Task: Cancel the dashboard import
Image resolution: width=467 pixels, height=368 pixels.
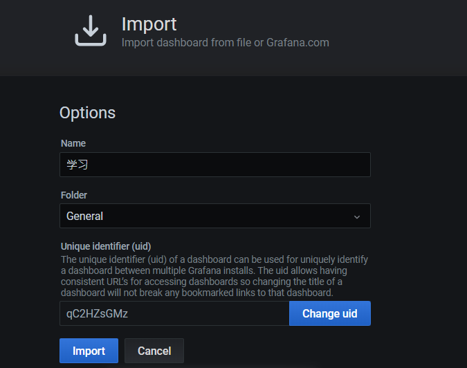Action: point(154,351)
